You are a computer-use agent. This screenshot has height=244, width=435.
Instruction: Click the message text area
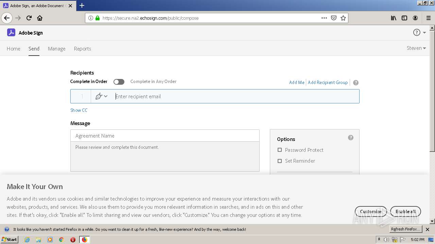click(165, 156)
